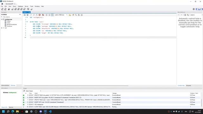Commit the transaction icon

click(x=47, y=15)
